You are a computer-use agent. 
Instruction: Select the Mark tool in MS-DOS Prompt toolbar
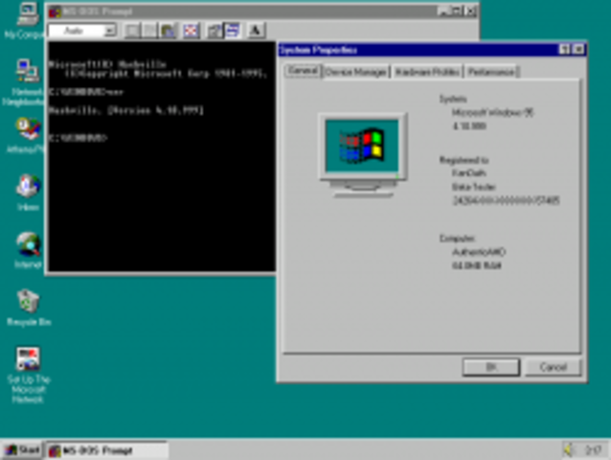click(132, 31)
